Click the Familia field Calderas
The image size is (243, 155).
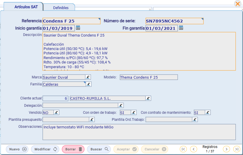(64, 84)
